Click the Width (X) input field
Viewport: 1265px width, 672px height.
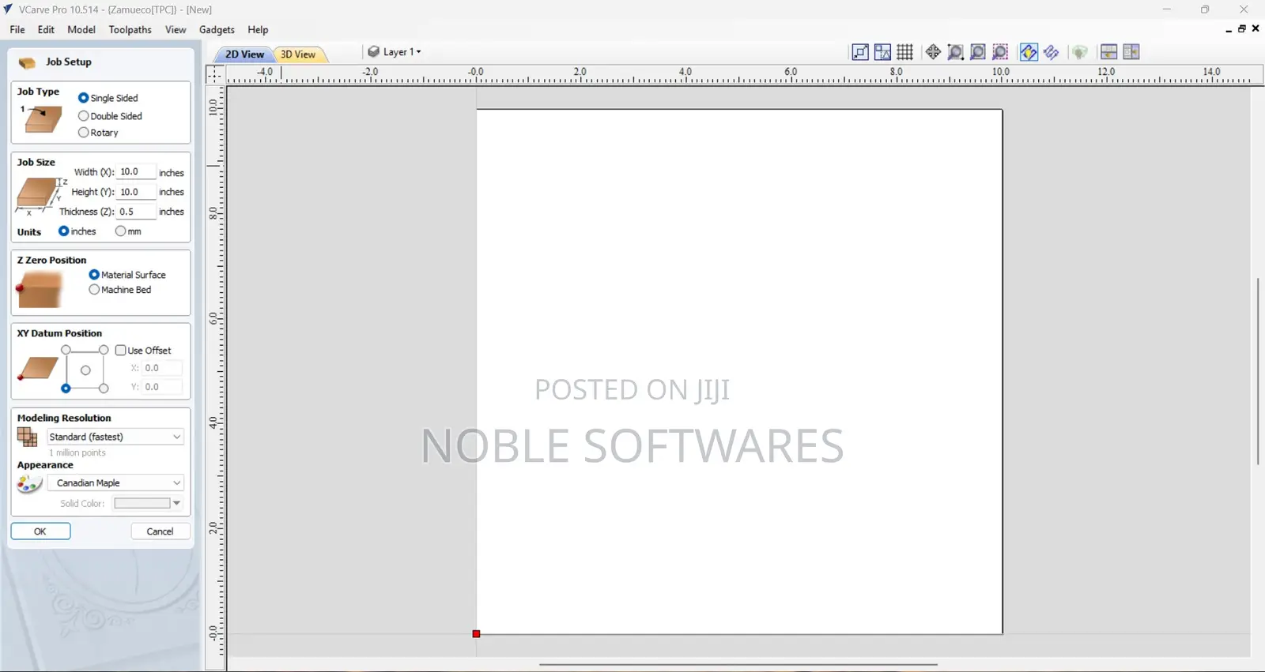(136, 172)
